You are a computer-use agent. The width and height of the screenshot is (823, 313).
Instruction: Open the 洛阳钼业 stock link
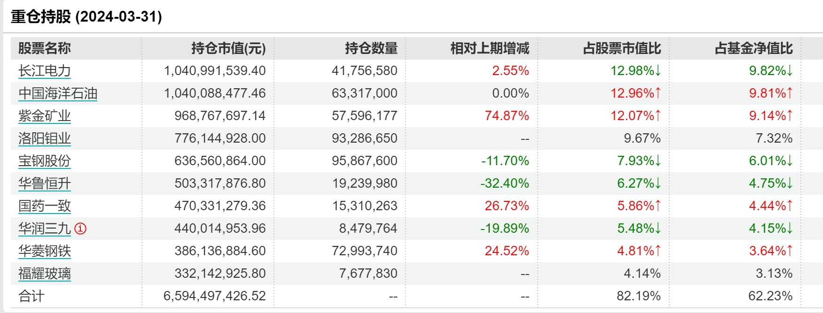coord(45,138)
